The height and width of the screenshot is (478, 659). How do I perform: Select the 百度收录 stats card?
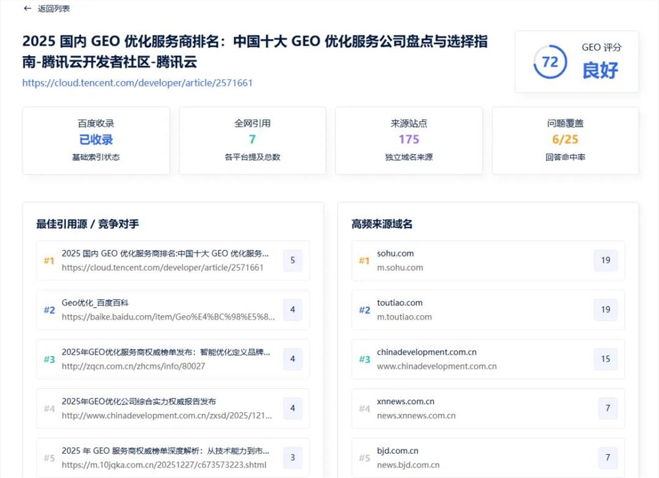pos(96,140)
